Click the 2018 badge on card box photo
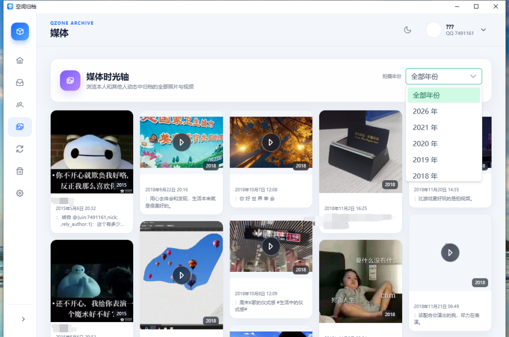The image size is (509, 337). 390,185
